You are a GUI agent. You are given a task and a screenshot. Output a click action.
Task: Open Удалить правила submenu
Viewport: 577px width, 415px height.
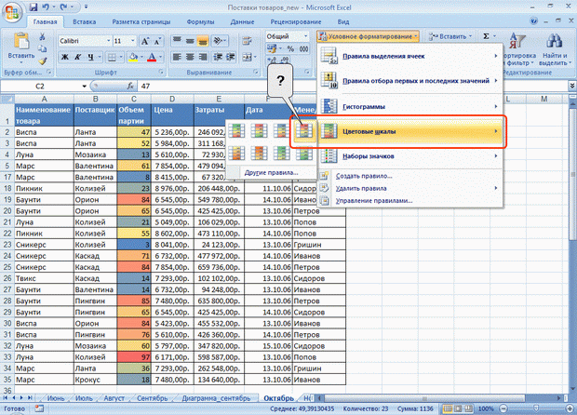[409, 188]
